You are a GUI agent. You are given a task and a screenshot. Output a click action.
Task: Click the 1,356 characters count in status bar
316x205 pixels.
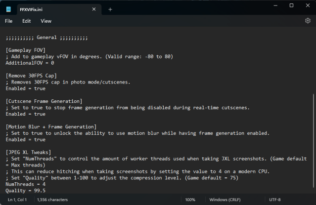(x=52, y=200)
